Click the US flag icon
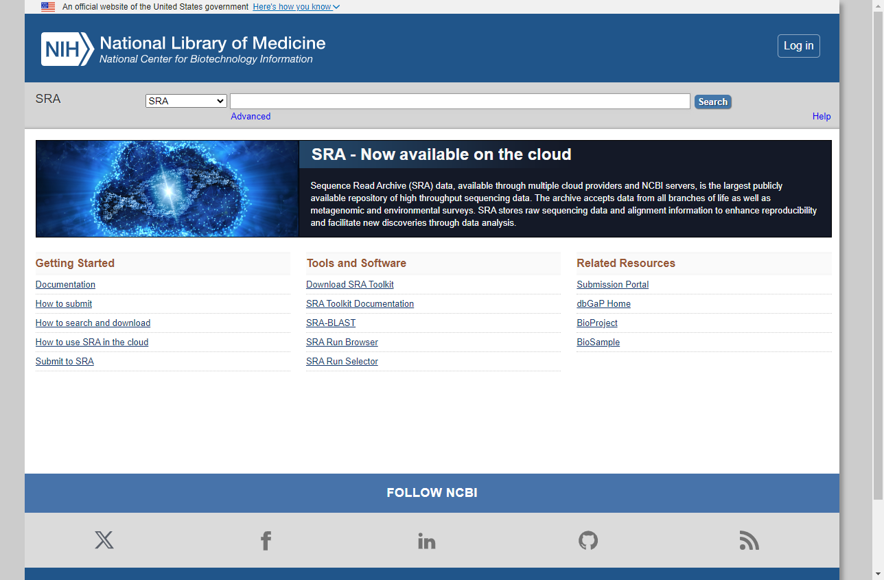The height and width of the screenshot is (580, 884). coord(48,7)
